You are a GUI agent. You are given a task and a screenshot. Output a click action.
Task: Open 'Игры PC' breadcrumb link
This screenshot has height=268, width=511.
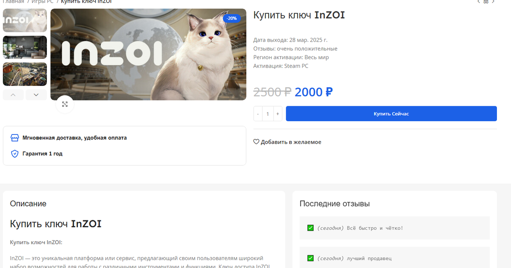click(43, 2)
